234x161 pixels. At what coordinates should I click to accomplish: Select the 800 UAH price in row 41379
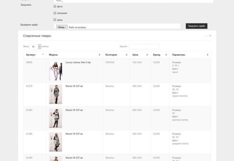click(137, 86)
